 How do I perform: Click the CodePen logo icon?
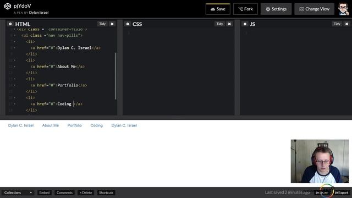click(x=7, y=6)
